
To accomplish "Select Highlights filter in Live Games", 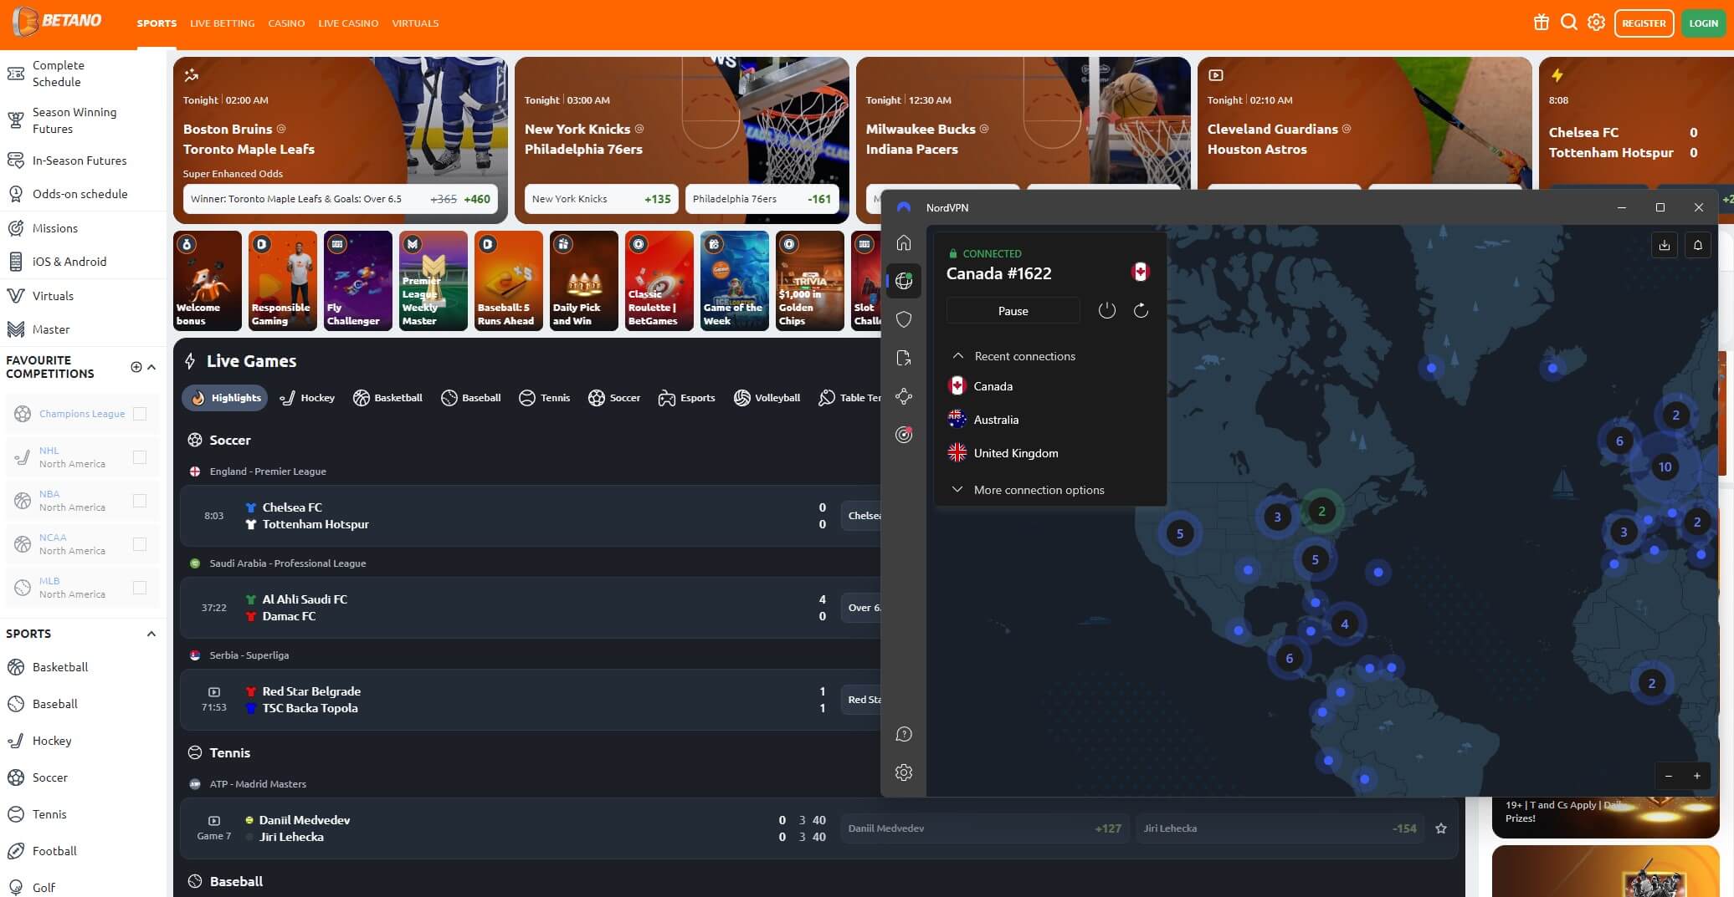I will (224, 398).
